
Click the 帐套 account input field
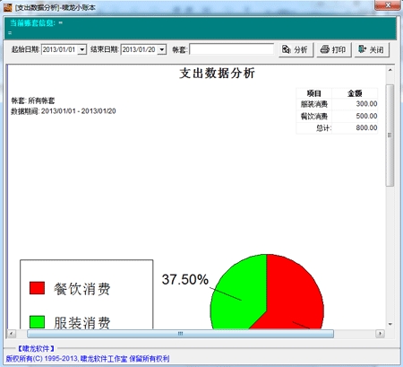pos(231,49)
